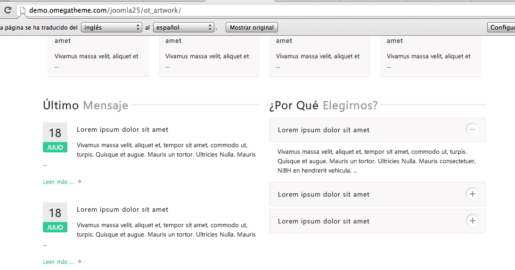The image size is (515, 270).
Task: Collapse the first accordion using the minus icon
Action: click(472, 129)
